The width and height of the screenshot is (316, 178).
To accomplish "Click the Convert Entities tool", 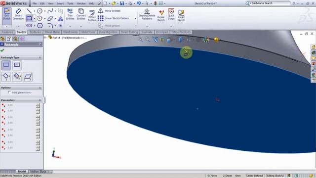I will coord(81,14).
